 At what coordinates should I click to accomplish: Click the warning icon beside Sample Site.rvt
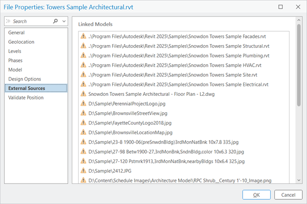83,74
